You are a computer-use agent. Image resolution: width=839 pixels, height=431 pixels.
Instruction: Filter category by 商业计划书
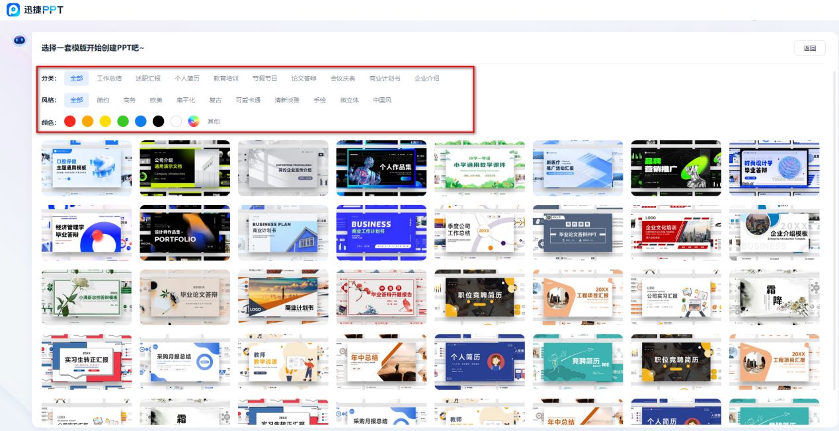click(x=385, y=78)
